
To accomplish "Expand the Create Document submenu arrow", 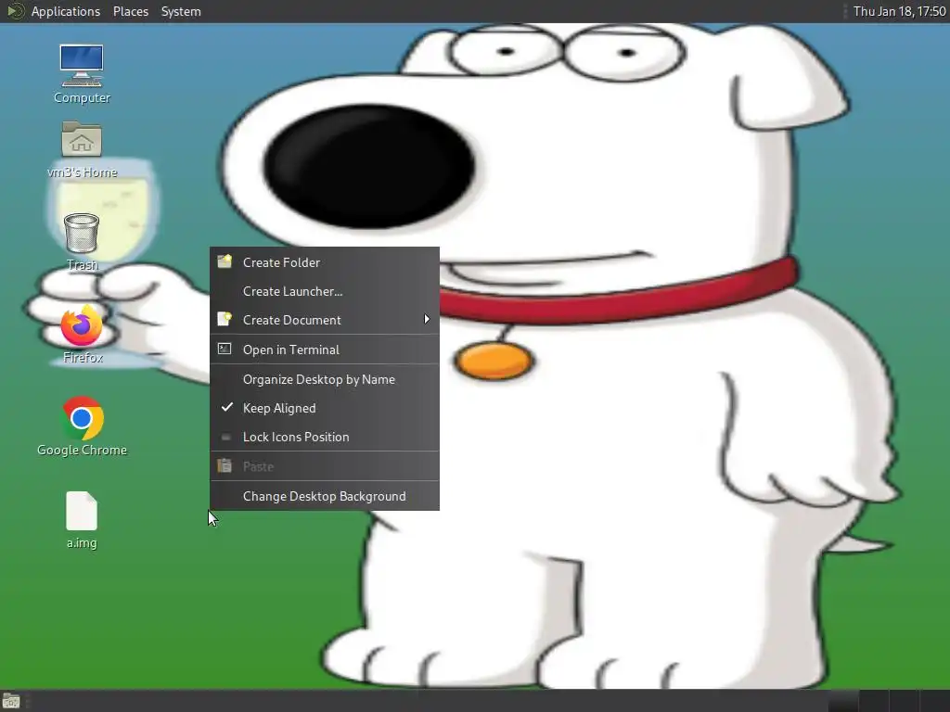I will 427,319.
